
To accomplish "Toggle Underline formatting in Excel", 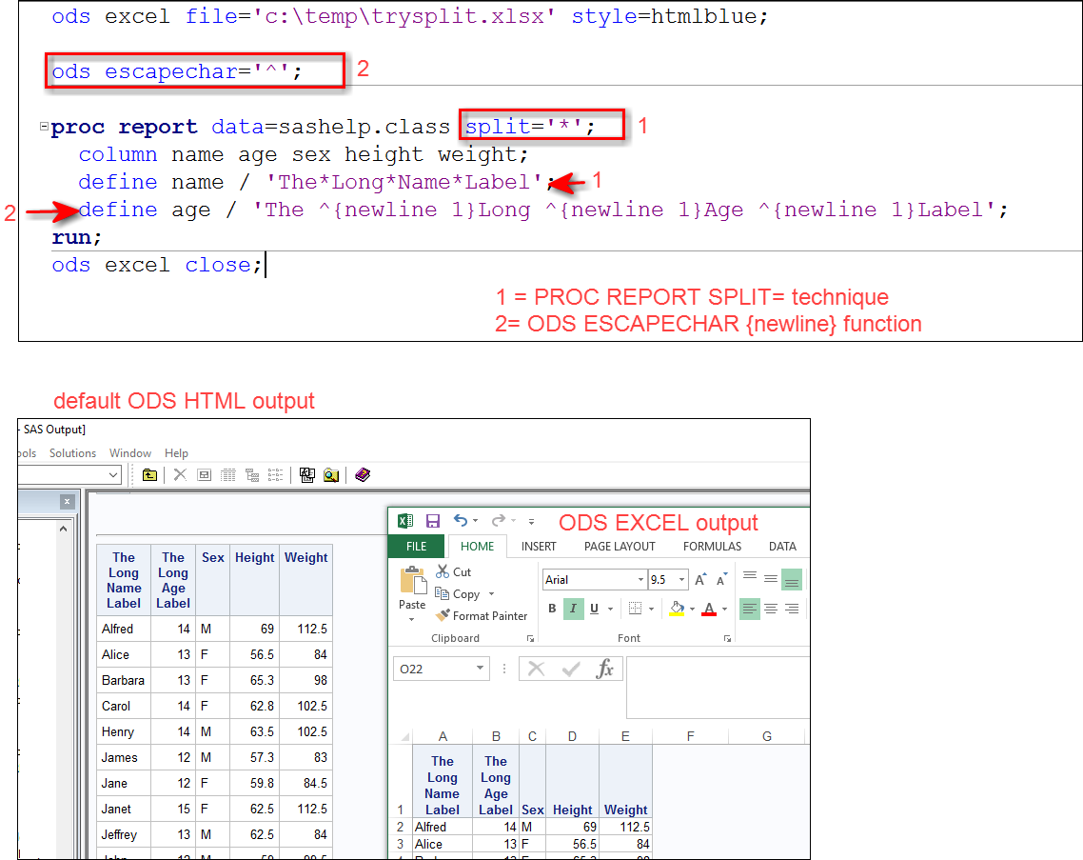I will (x=594, y=609).
